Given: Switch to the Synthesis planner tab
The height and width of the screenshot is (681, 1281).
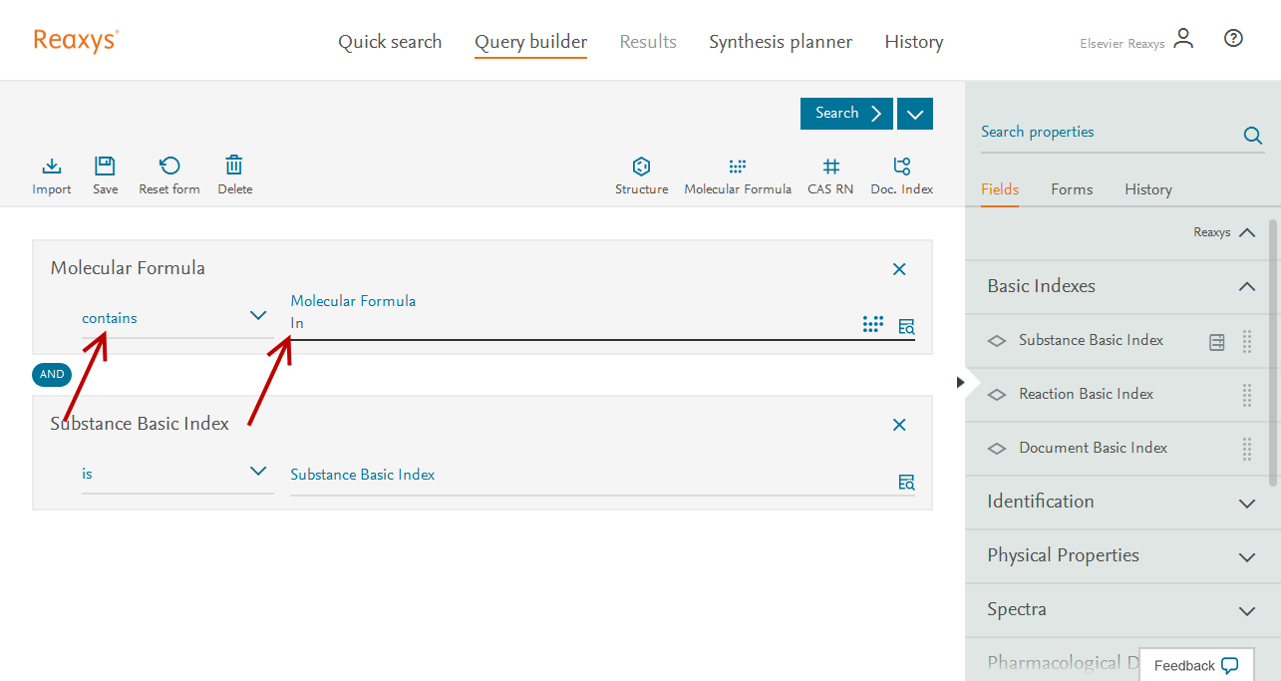Looking at the screenshot, I should 780,42.
